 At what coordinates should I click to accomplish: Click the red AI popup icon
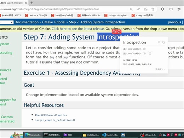tap(114, 32)
